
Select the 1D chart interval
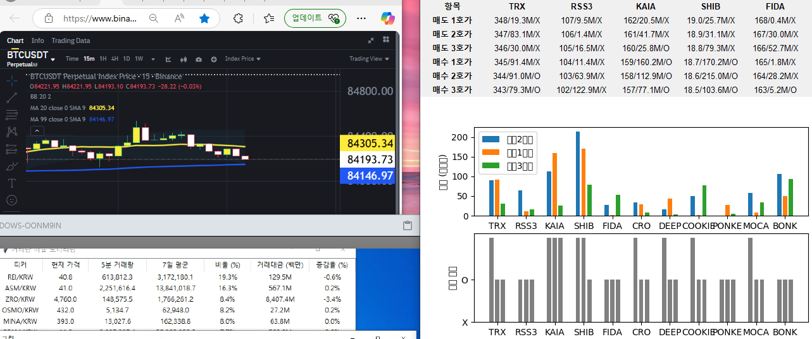click(127, 59)
